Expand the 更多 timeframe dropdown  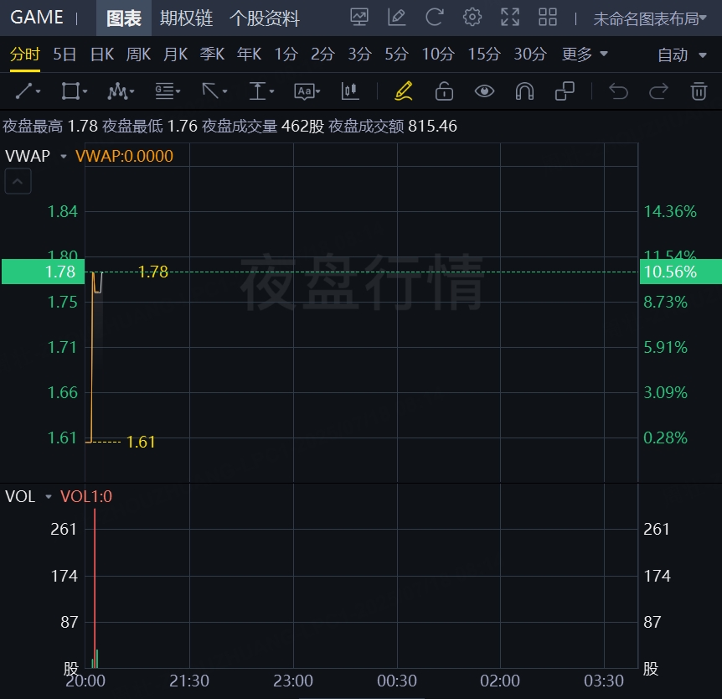tap(585, 54)
